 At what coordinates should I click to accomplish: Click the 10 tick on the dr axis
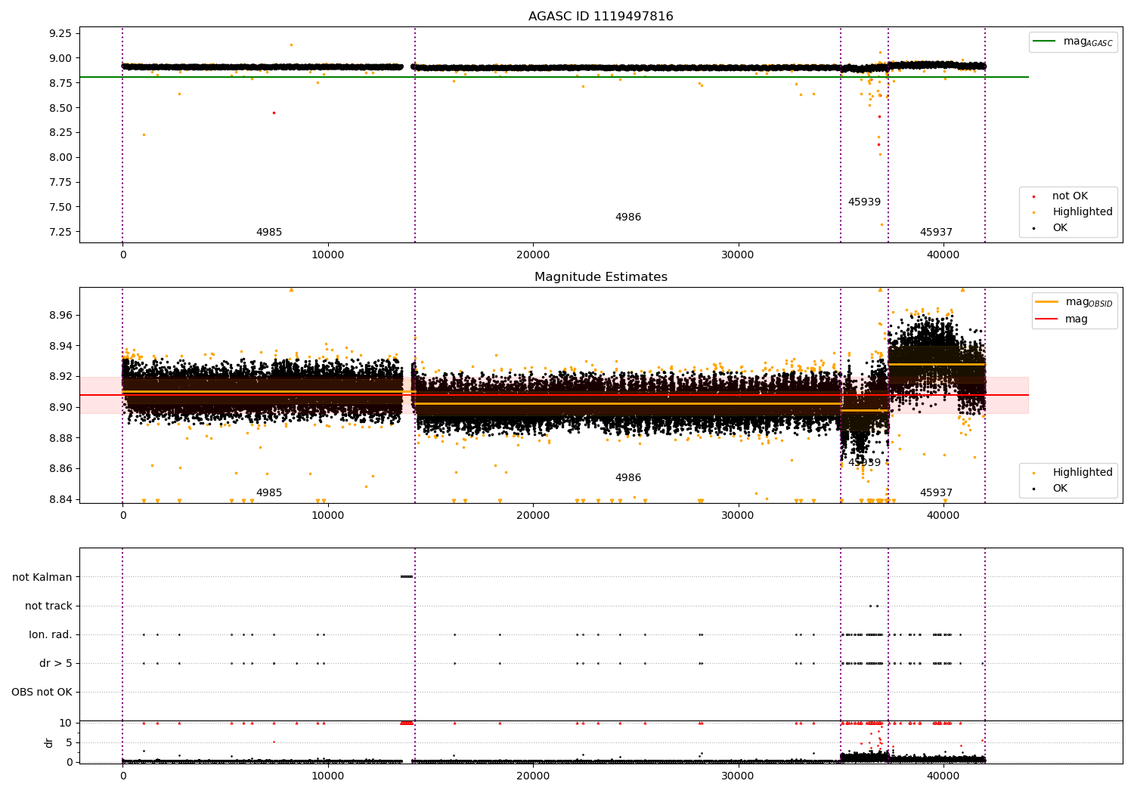[x=66, y=724]
